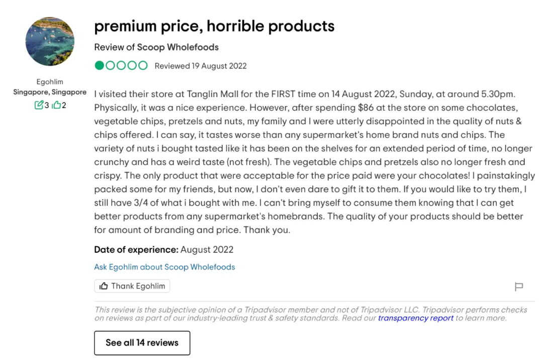The image size is (543, 360).
Task: Click the thumbs-up icon in Thank Egohlim
Action: [104, 286]
